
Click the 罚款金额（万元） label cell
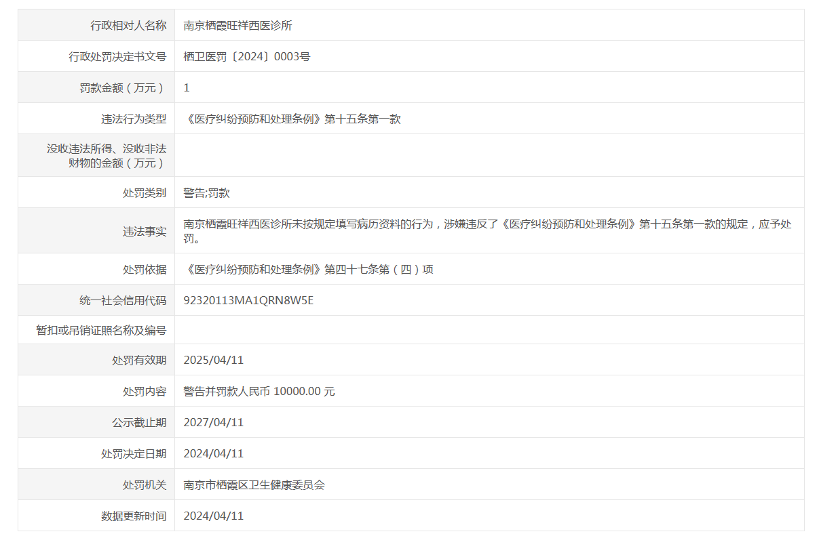click(x=122, y=88)
